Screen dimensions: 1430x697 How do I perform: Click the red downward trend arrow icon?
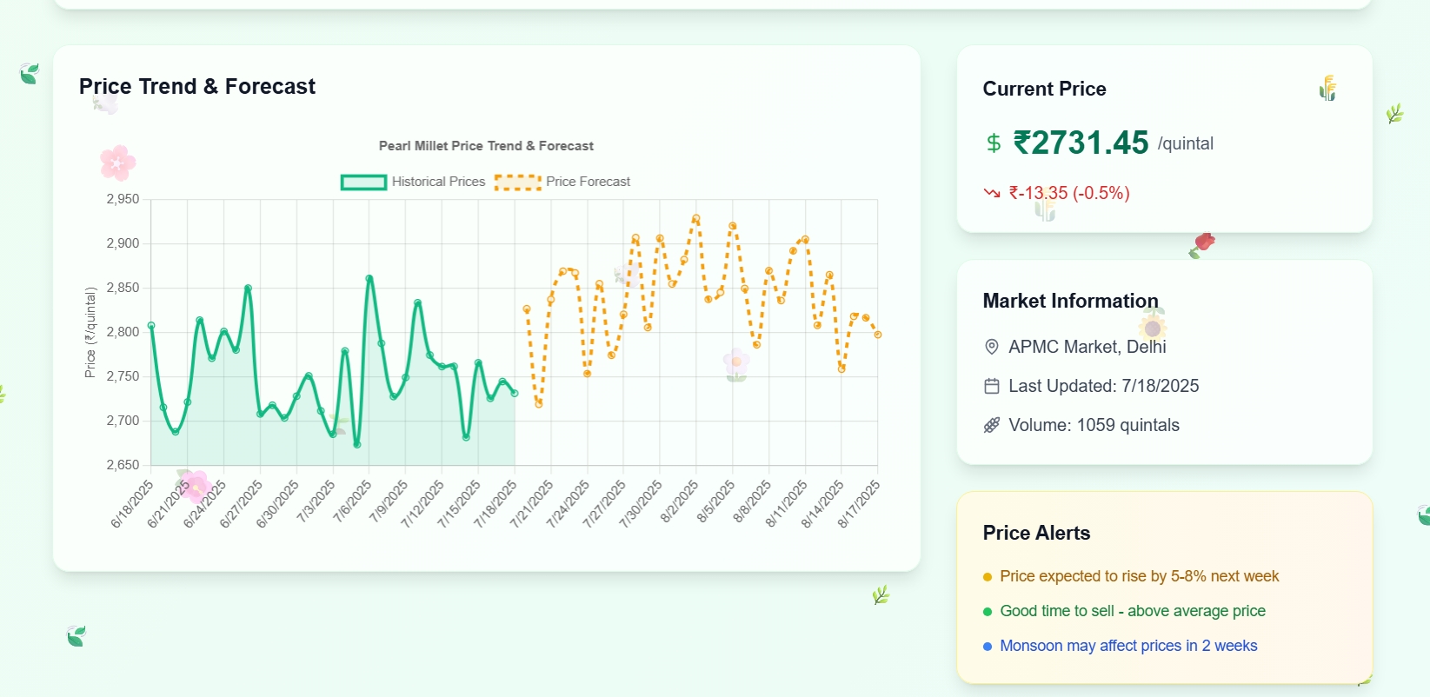pos(992,193)
